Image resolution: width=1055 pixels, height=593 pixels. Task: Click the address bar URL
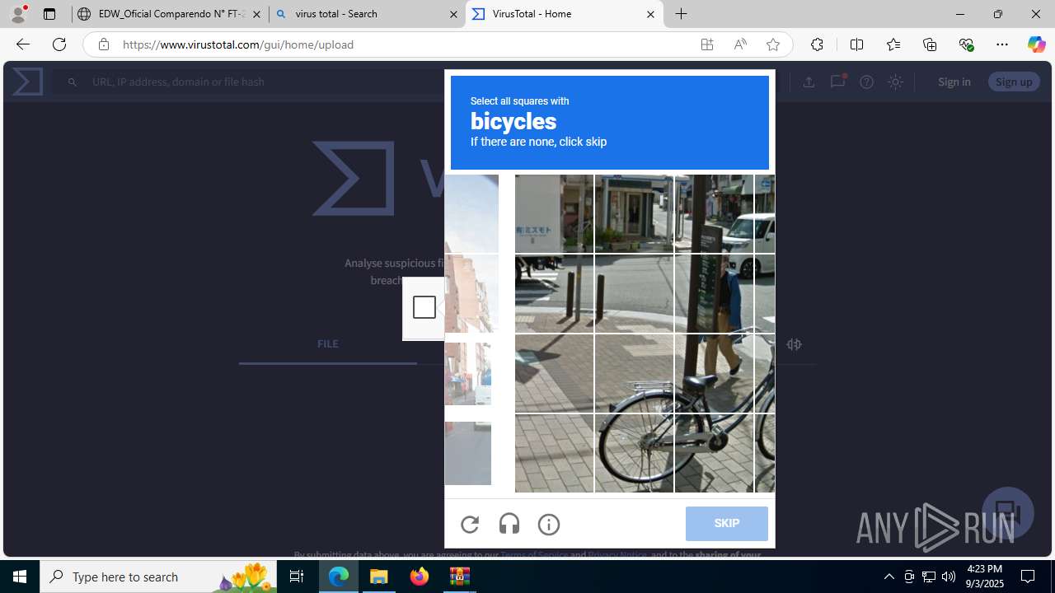pos(238,44)
